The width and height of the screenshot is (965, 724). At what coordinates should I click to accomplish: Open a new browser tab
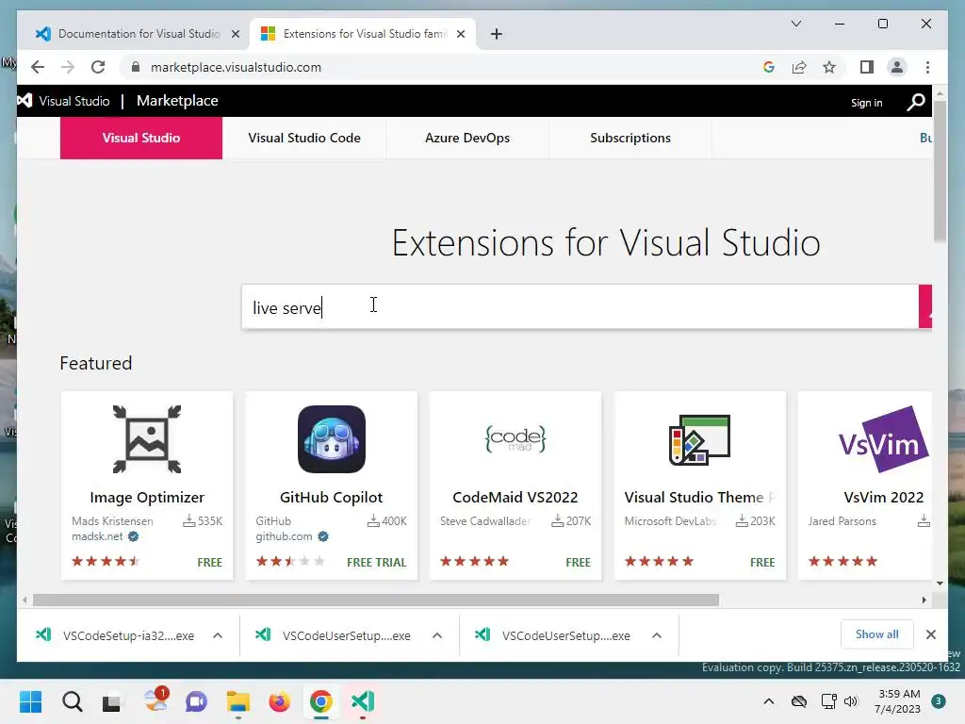[x=497, y=34]
